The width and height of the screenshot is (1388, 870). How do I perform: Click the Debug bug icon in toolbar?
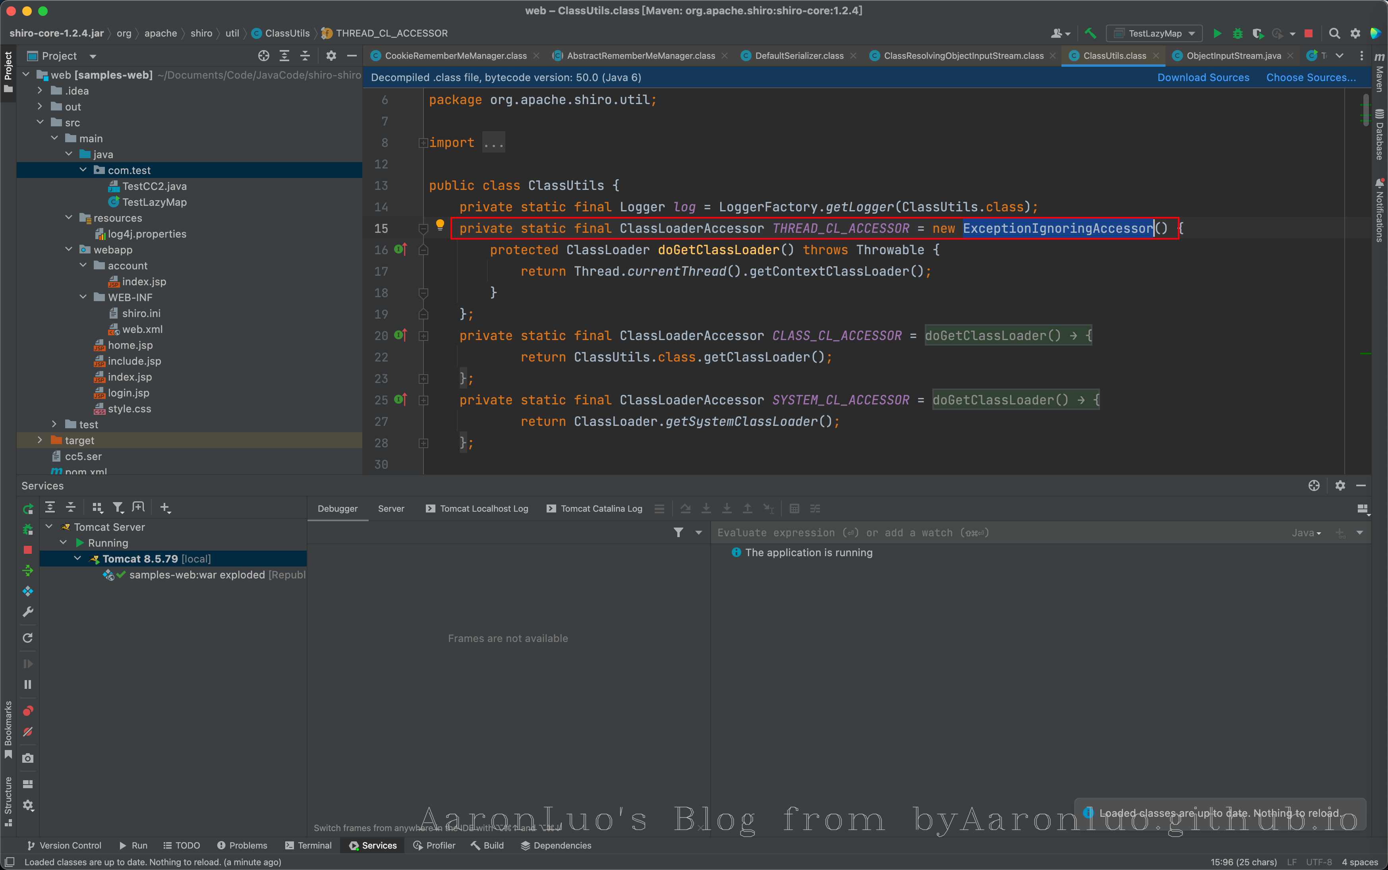click(x=1237, y=33)
